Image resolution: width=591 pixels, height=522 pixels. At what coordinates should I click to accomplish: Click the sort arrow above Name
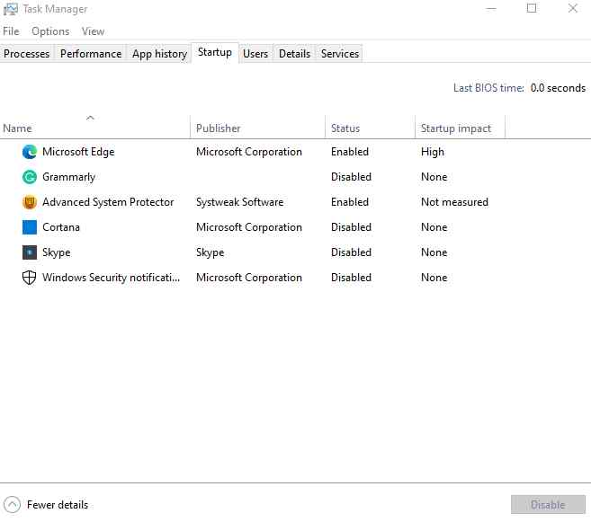click(90, 118)
